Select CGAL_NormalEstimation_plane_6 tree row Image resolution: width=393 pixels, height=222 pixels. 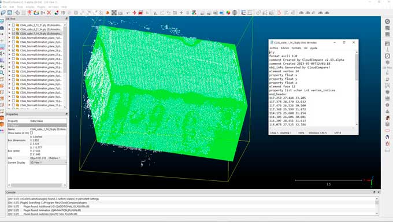40,84
